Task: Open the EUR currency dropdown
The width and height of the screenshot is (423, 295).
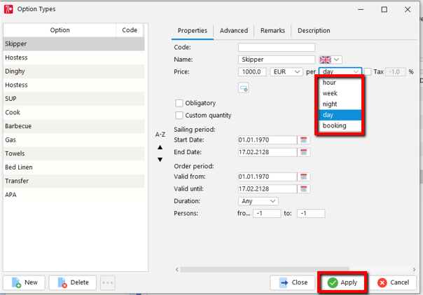Action: (x=286, y=71)
